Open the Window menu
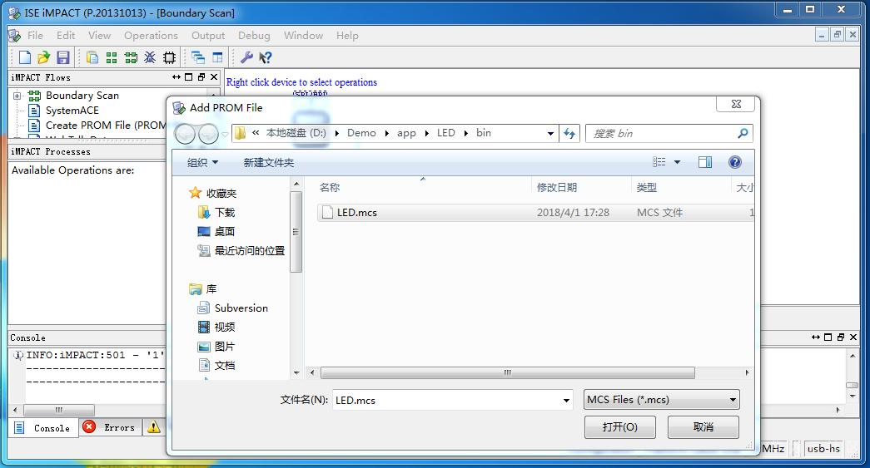The height and width of the screenshot is (468, 870). pos(304,36)
